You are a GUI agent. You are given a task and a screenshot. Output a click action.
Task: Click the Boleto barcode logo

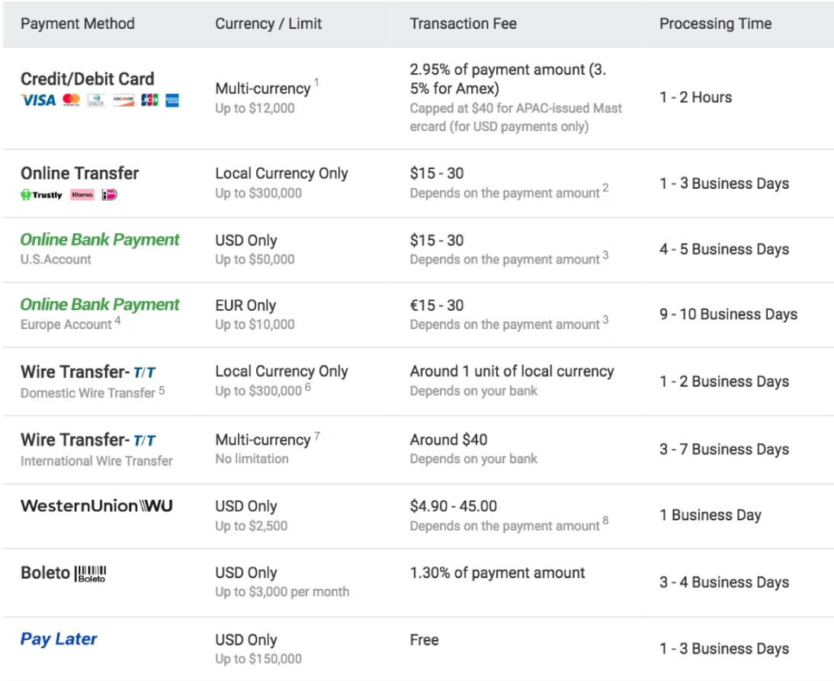[91, 574]
